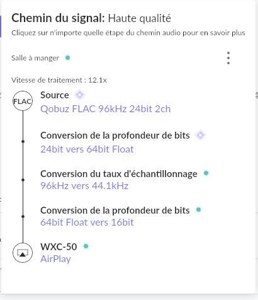This screenshot has height=300, width=258.
Task: Click the AirPlay output device icon
Action: tap(23, 253)
